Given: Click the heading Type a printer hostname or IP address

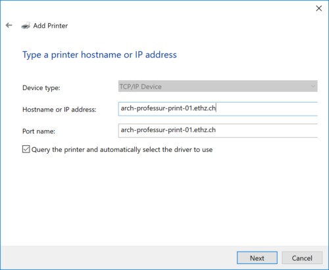Looking at the screenshot, I should tap(99, 55).
